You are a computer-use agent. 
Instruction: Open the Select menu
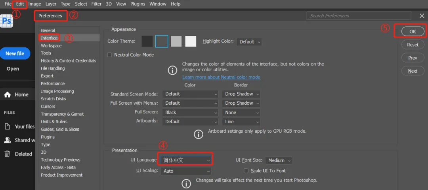pyautogui.click(x=81, y=4)
